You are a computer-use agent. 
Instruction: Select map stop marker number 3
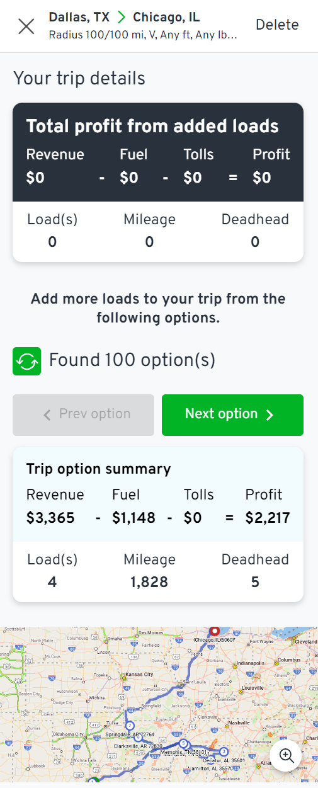coord(224,751)
